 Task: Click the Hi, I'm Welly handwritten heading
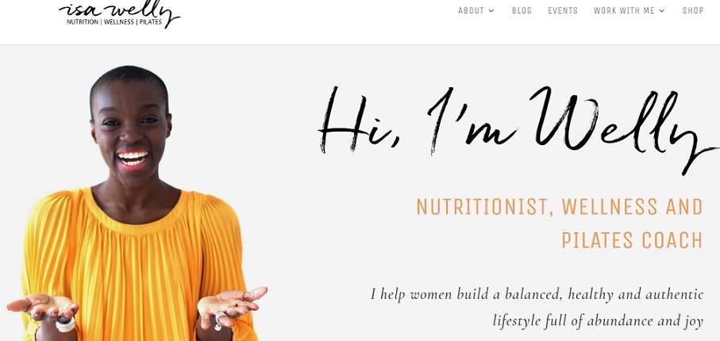coord(518,128)
